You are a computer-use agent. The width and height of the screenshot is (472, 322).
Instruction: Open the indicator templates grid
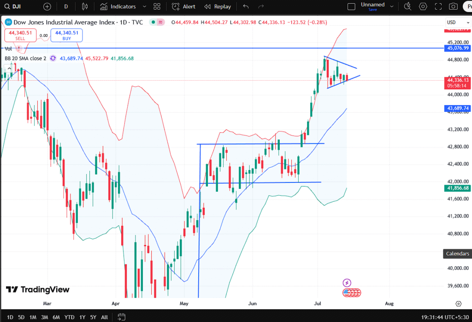pos(157,6)
